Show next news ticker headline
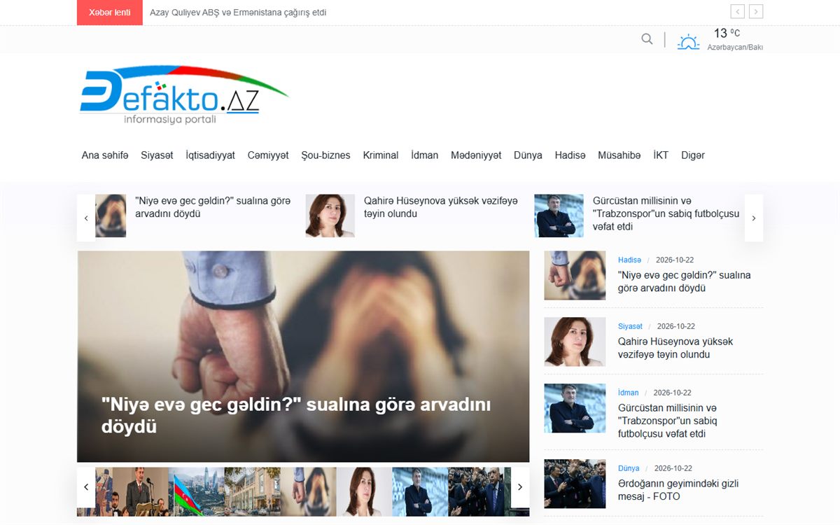 756,11
